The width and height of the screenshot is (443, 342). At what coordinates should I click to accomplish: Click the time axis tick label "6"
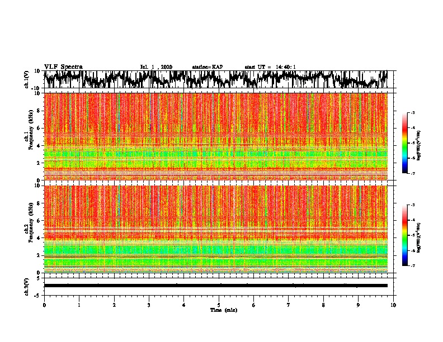[x=253, y=305]
